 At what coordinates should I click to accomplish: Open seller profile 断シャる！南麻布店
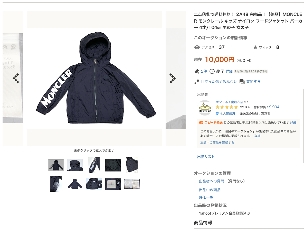point(229,102)
